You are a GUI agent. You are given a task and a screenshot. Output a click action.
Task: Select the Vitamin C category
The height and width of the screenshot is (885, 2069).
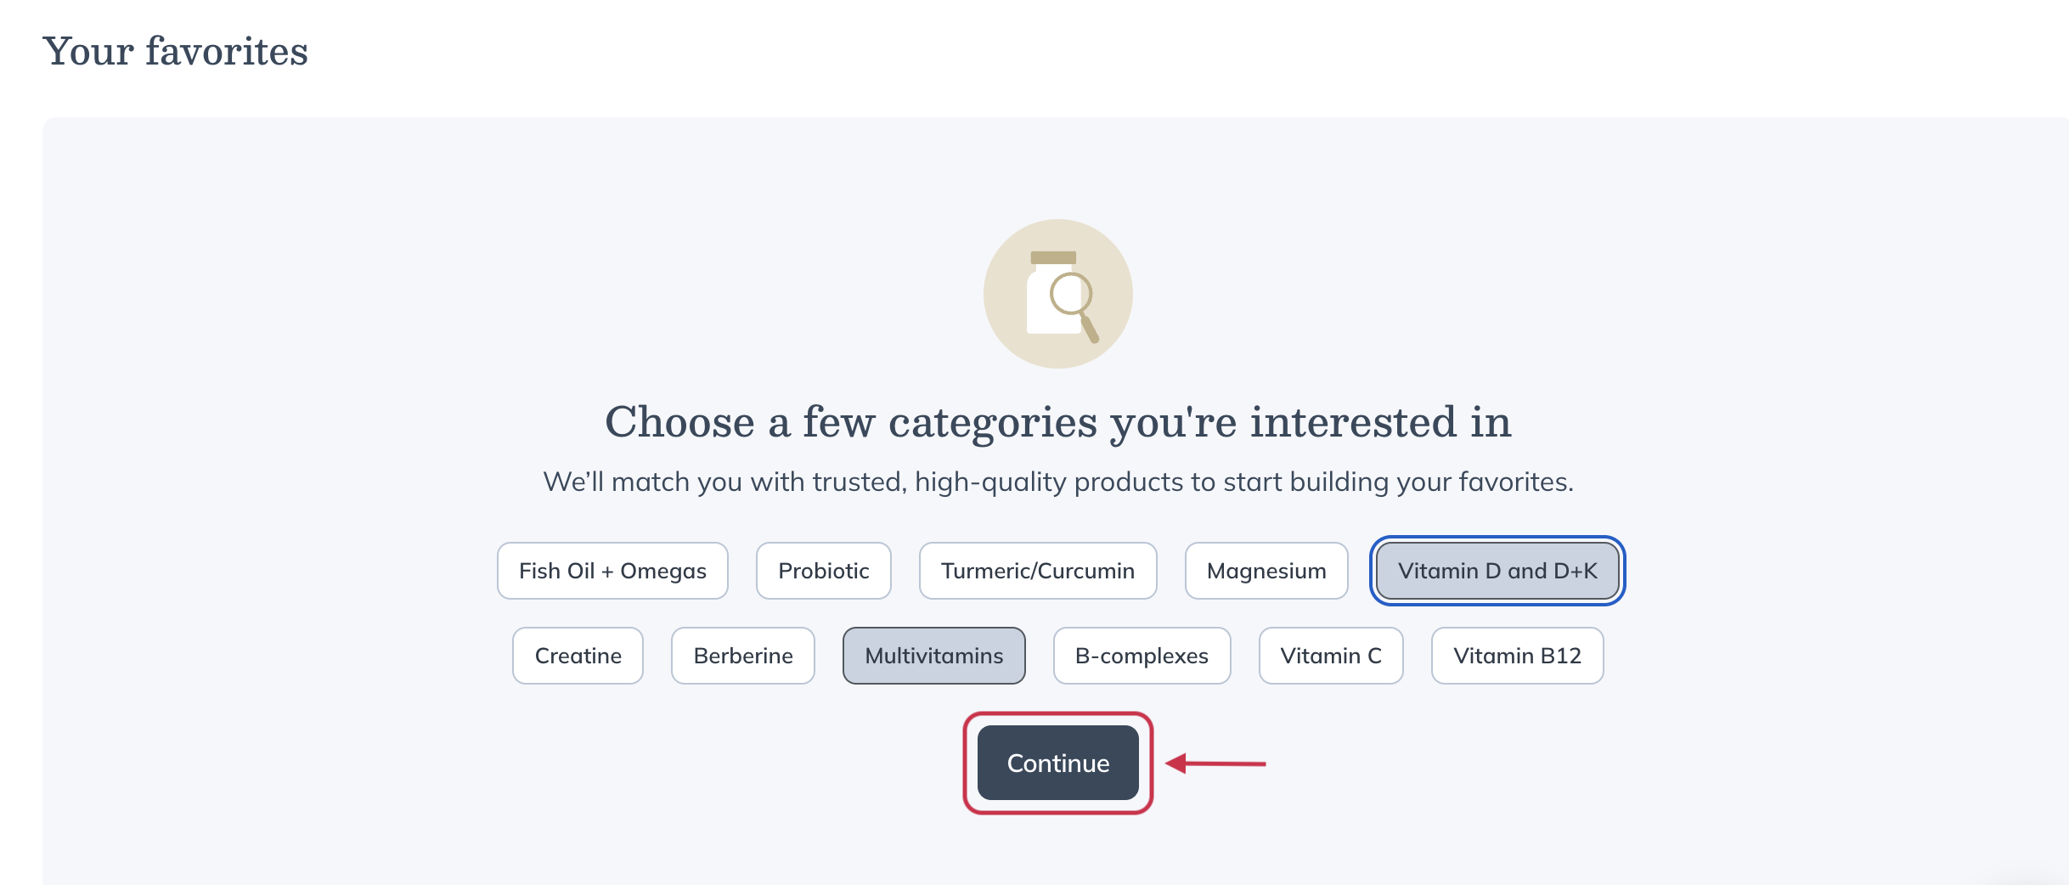pyautogui.click(x=1330, y=655)
